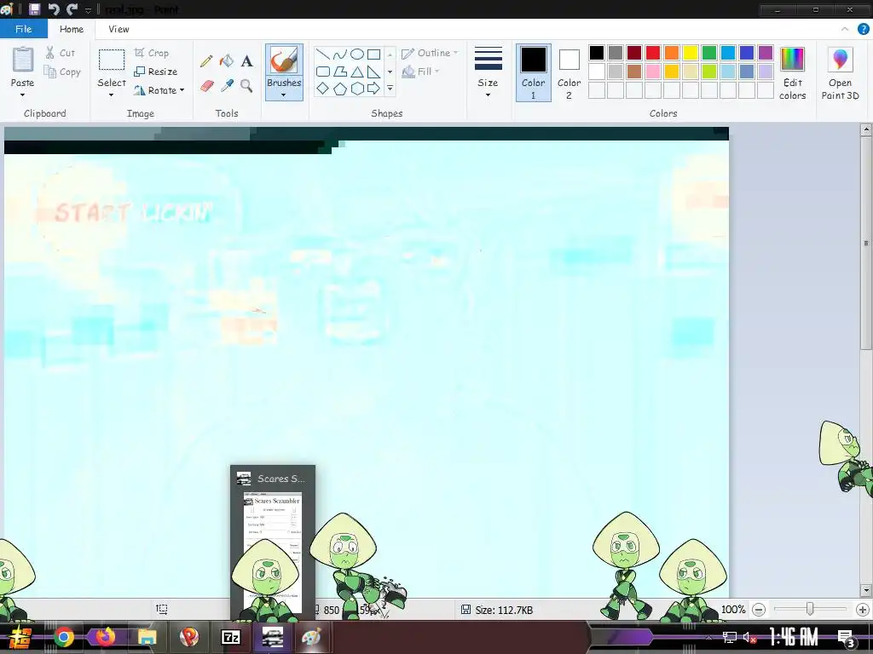Select the Magnifier tool
The height and width of the screenshot is (654, 873).
pyautogui.click(x=246, y=85)
